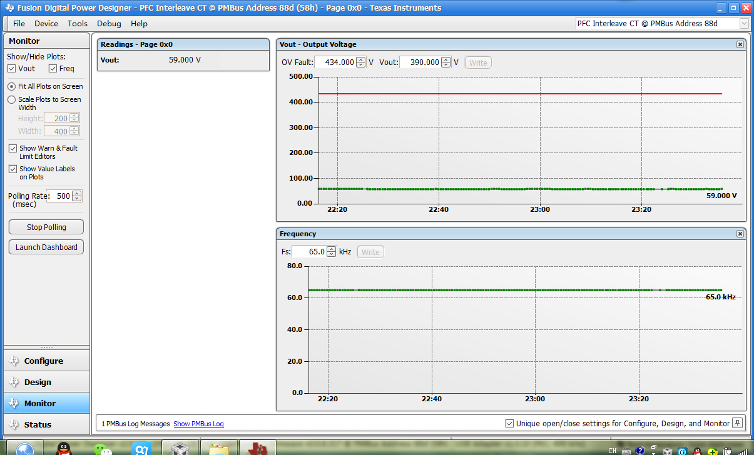Select Fit All Plots on Screen
Image resolution: width=754 pixels, height=455 pixels.
point(12,86)
